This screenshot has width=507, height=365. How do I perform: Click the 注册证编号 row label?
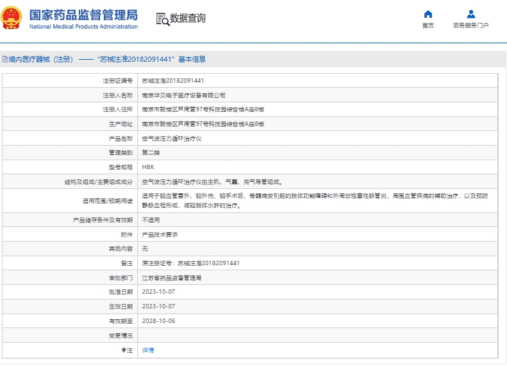pyautogui.click(x=118, y=81)
